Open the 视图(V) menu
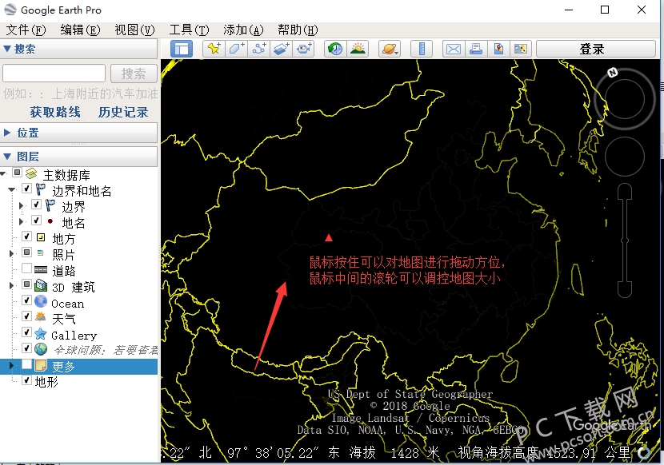This screenshot has width=664, height=465. pos(134,30)
